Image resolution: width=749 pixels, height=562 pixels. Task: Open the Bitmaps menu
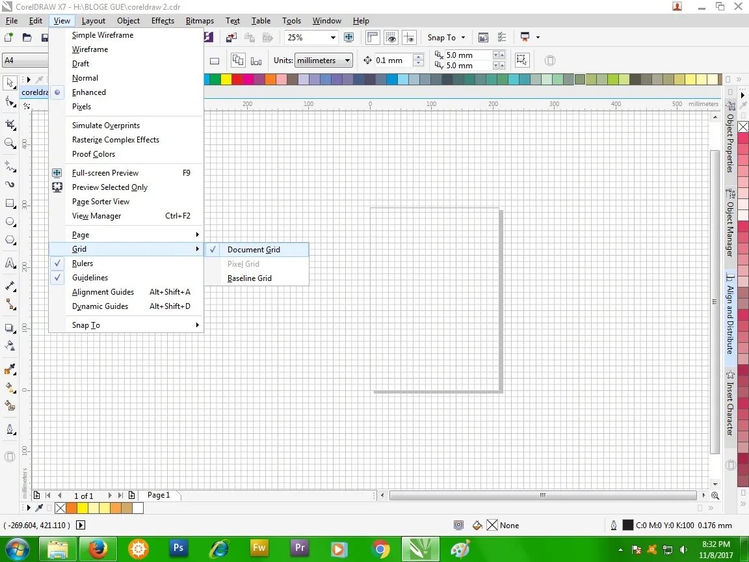coord(200,21)
